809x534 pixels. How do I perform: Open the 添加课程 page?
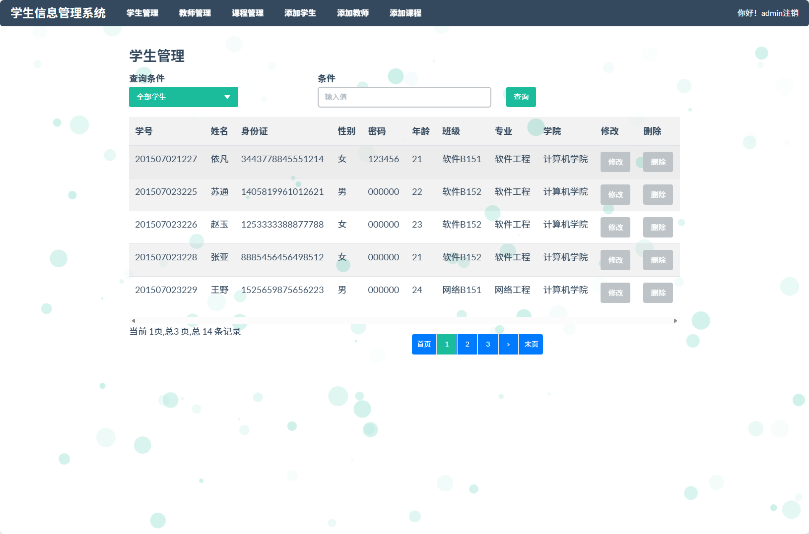point(405,13)
